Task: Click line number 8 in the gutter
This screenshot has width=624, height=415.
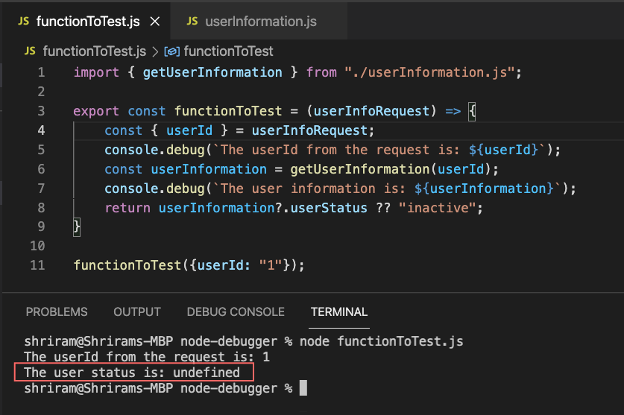Action: [41, 208]
